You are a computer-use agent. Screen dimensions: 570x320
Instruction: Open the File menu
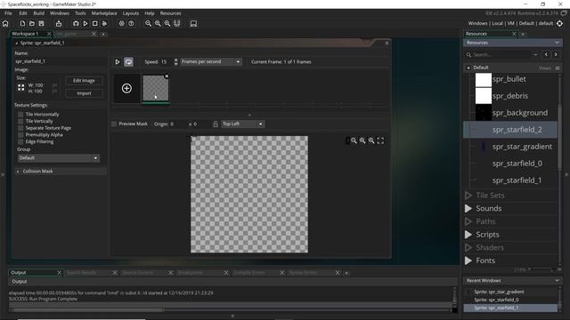(8, 13)
